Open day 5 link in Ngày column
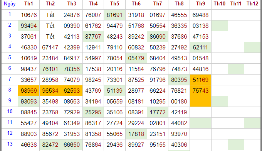Screen dimensions: 262x151 pyautogui.click(x=10, y=57)
